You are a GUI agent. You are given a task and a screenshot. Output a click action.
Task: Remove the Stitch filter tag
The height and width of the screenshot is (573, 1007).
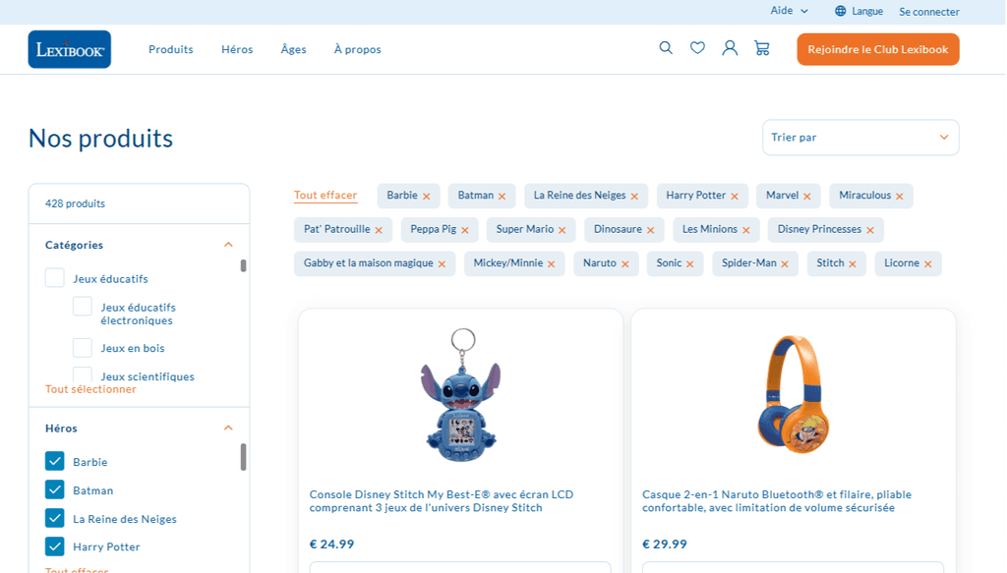(x=853, y=264)
